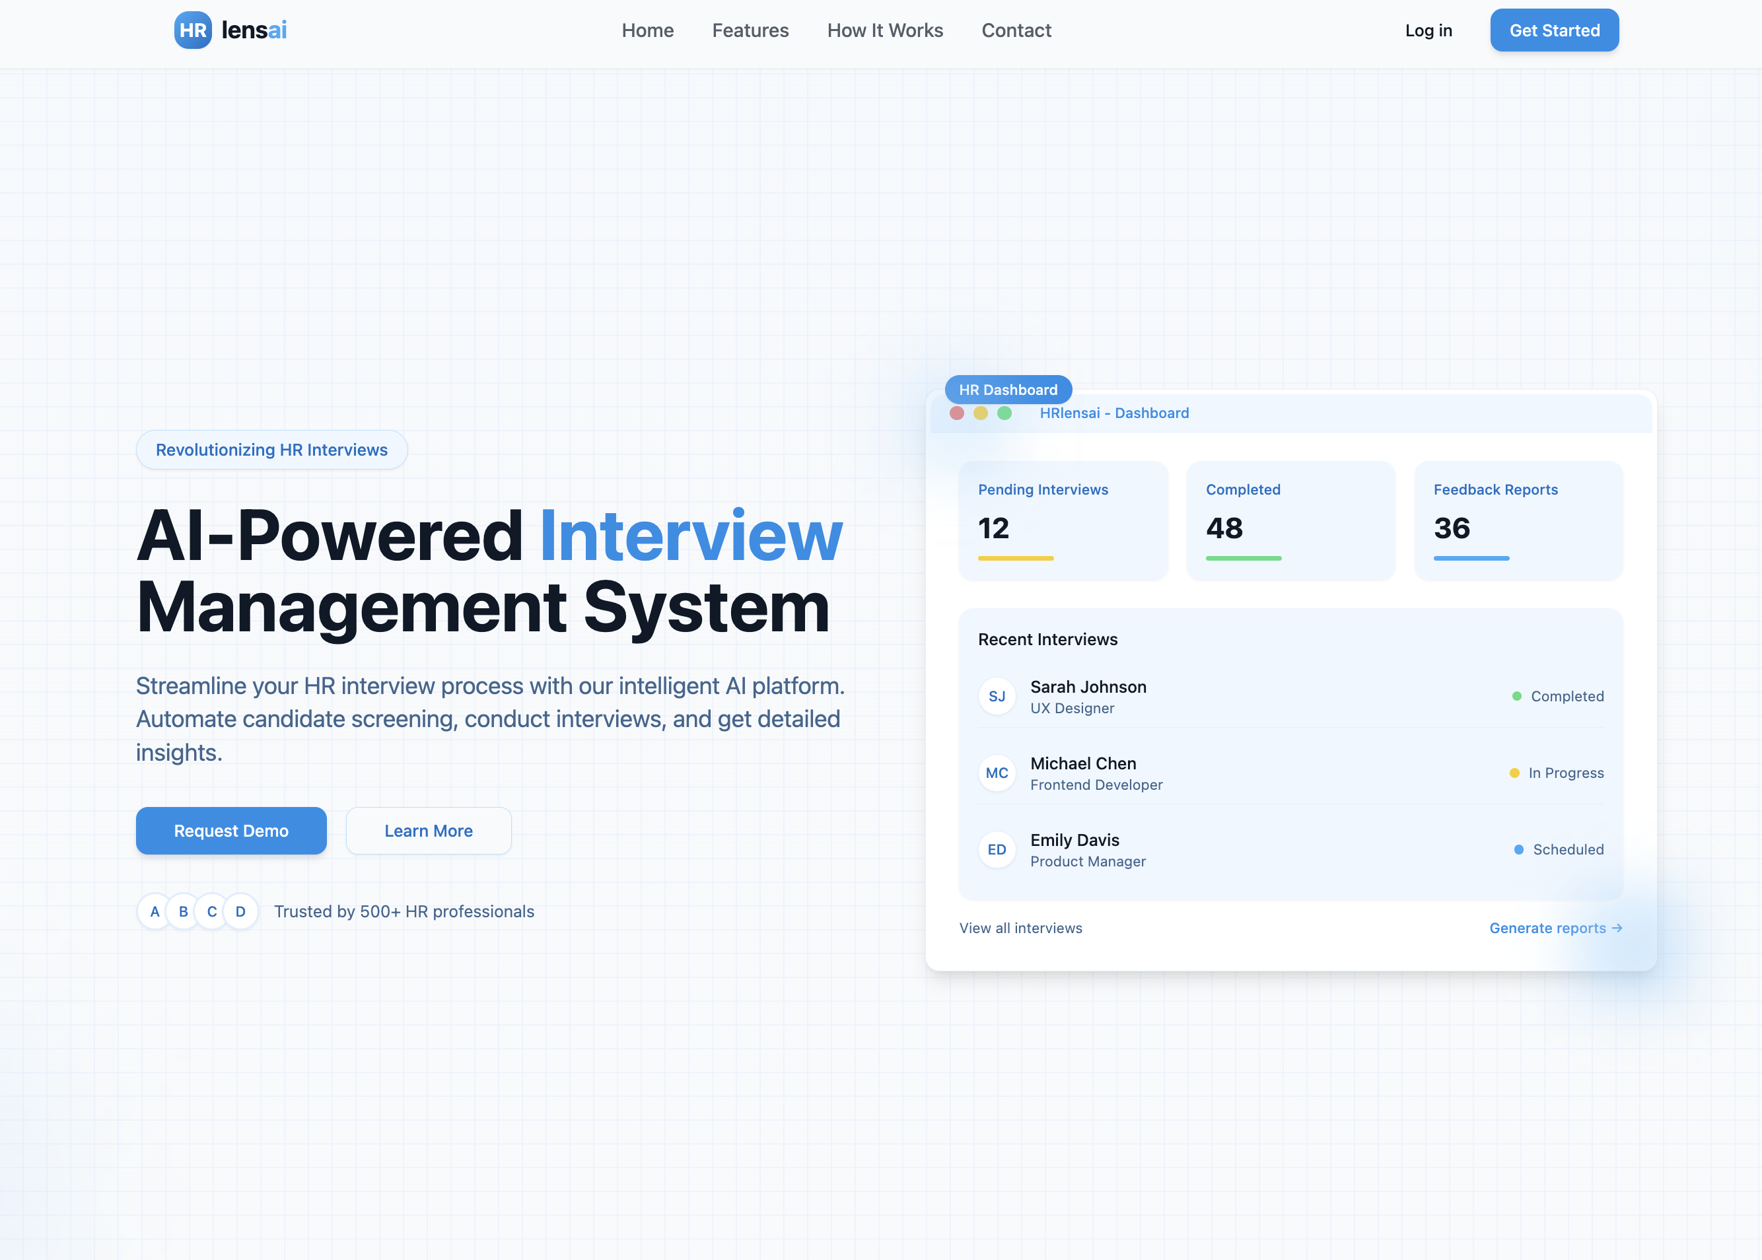This screenshot has width=1762, height=1260.
Task: Go to Features in navigation
Action: point(750,30)
